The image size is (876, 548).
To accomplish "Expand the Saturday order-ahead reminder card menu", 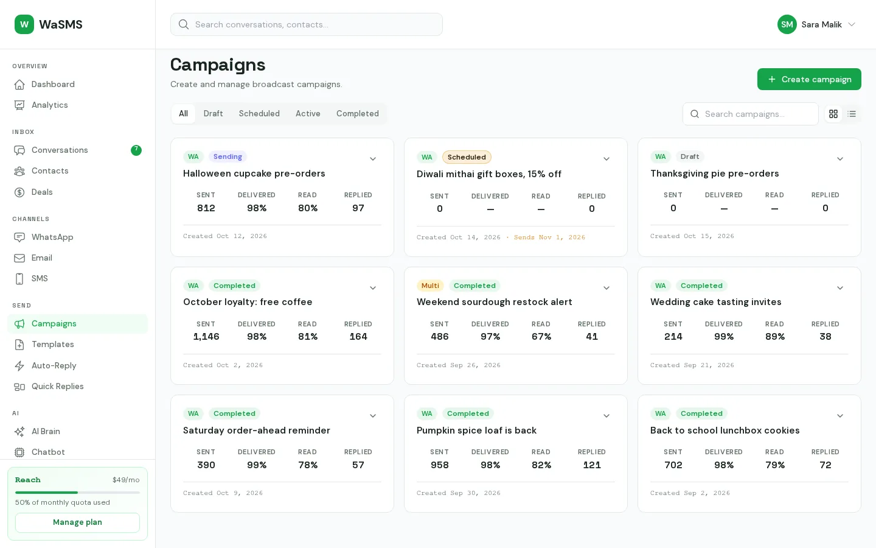I will pos(373,416).
